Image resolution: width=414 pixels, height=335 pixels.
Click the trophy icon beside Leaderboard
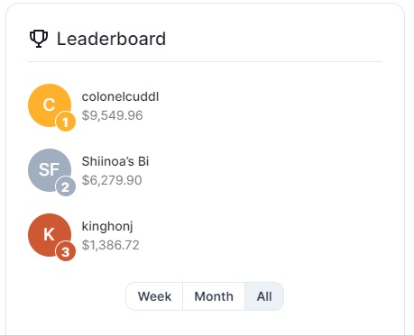point(39,39)
